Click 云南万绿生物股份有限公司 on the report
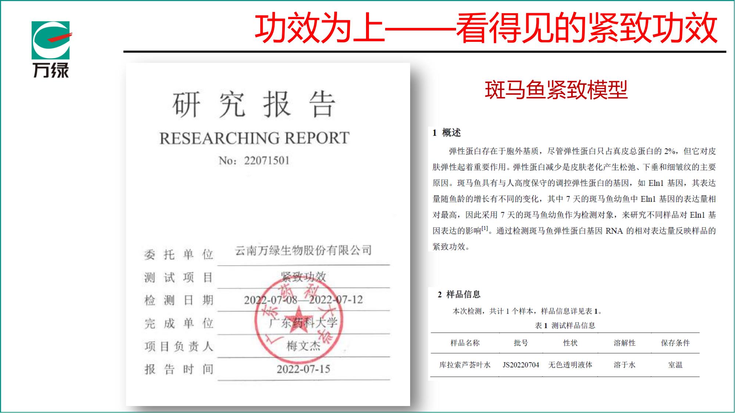Image resolution: width=735 pixels, height=413 pixels. coord(304,250)
